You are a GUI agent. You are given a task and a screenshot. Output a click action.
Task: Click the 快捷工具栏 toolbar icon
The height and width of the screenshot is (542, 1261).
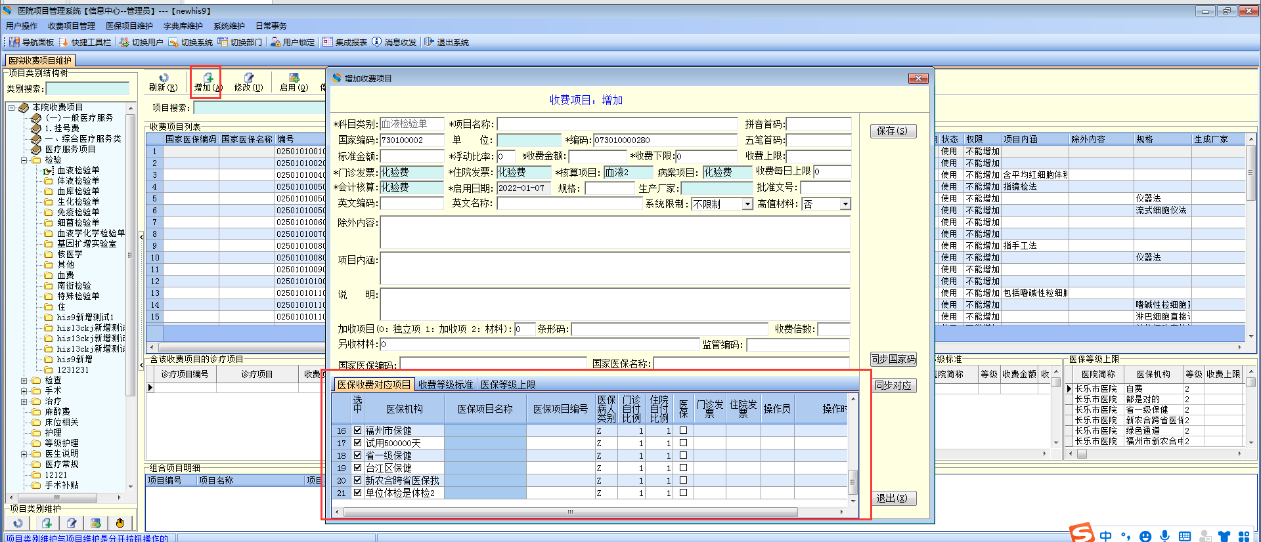[x=64, y=42]
